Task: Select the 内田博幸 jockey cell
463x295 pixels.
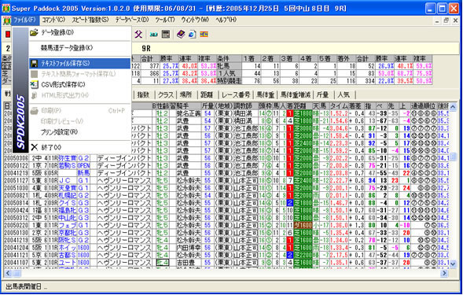Action: pos(189,248)
